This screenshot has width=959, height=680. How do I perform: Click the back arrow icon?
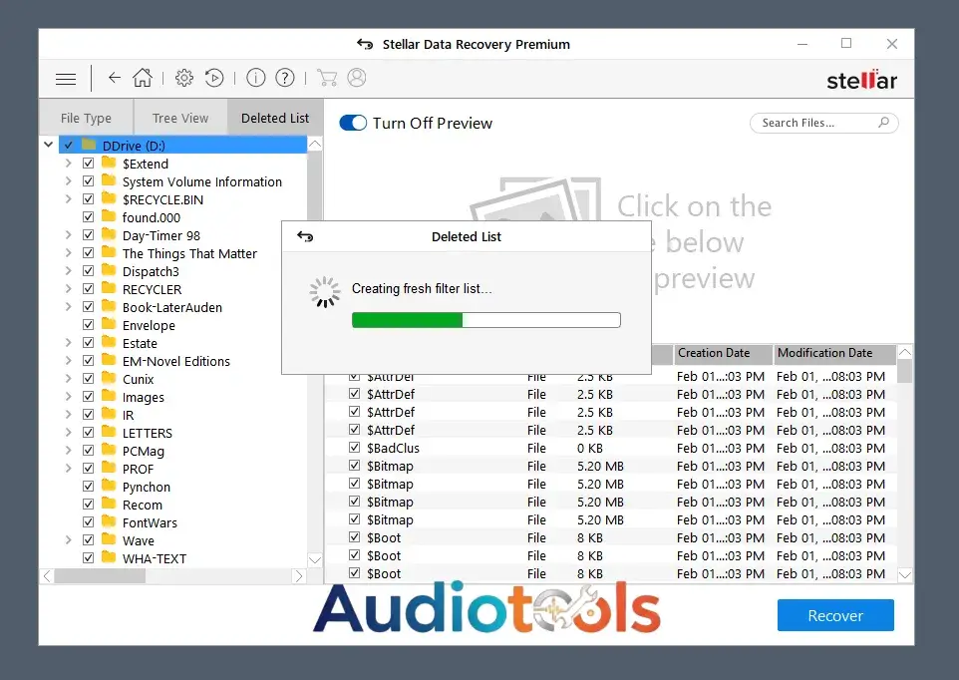click(114, 78)
